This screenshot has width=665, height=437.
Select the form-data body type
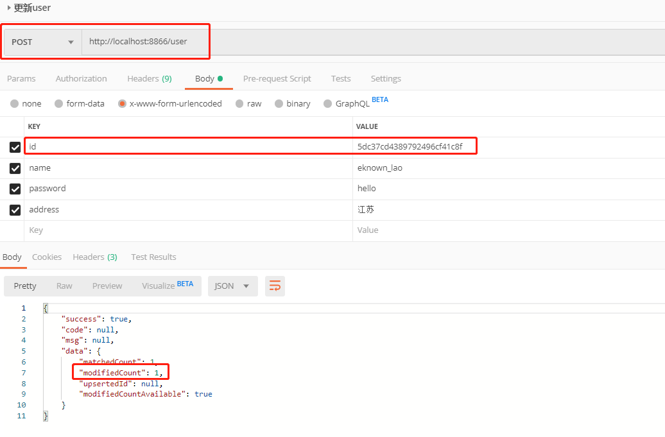click(58, 104)
